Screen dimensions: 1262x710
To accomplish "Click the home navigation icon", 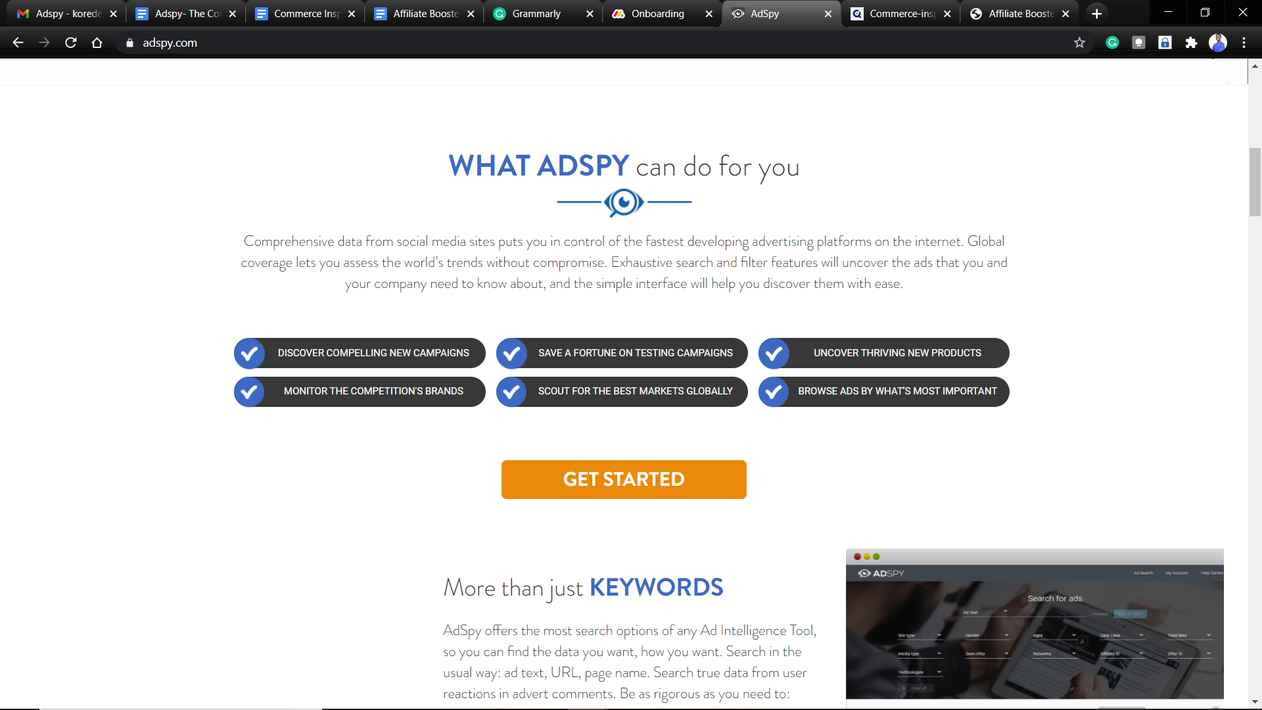I will 97,43.
